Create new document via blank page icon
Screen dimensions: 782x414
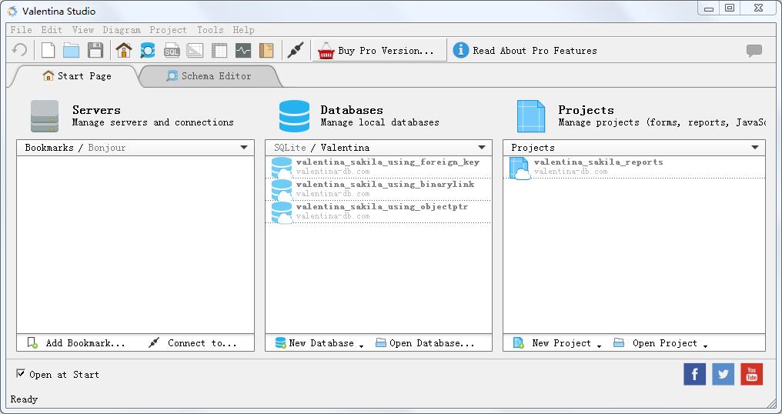pyautogui.click(x=48, y=50)
